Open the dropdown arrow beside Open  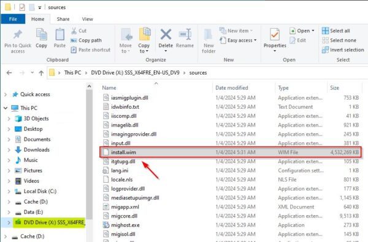coord(313,31)
